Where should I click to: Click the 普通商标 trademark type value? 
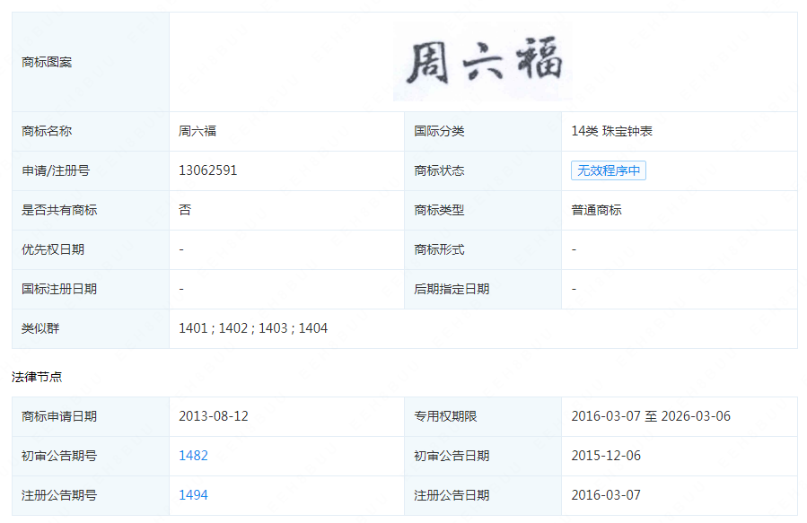click(596, 210)
